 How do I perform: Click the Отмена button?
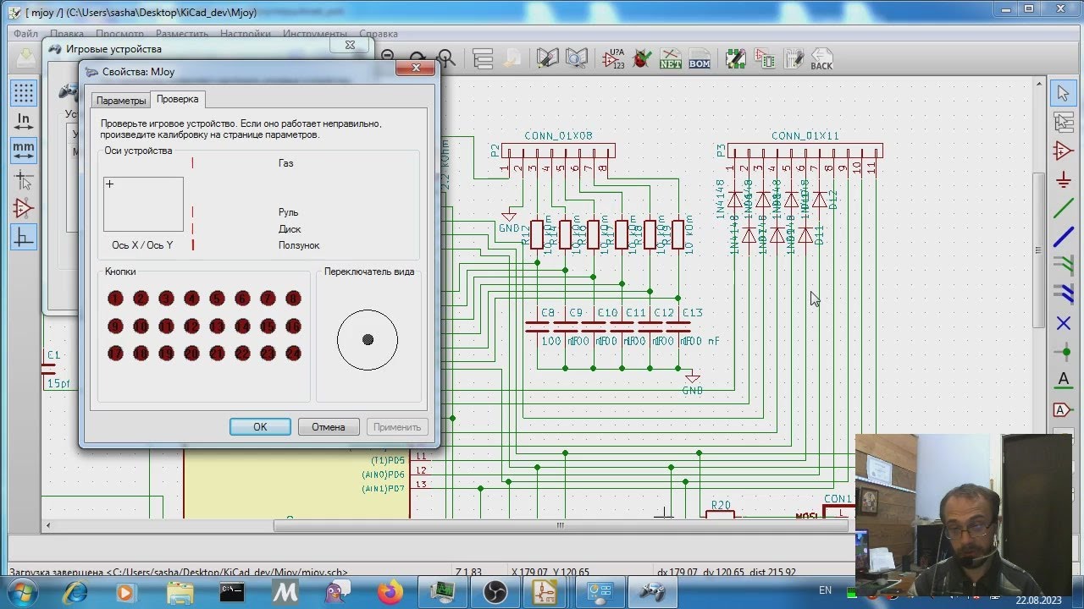[x=329, y=427]
